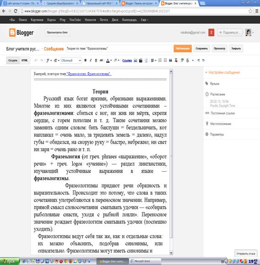Open the text alignment dropdown
260x265 pixels.
153,60
